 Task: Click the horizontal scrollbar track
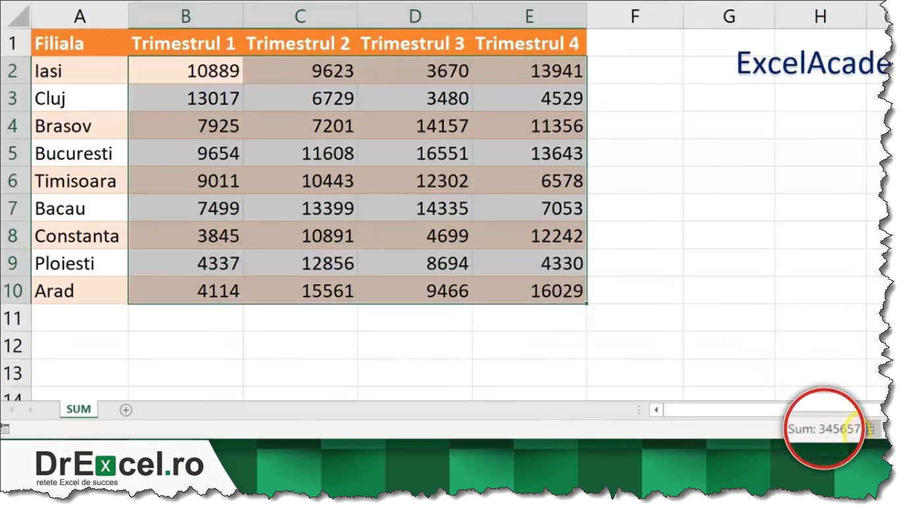(x=724, y=410)
